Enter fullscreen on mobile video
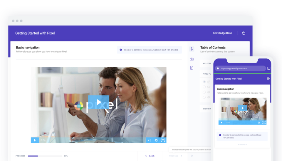Screen dimensions: 282x161 (x=264, y=123)
